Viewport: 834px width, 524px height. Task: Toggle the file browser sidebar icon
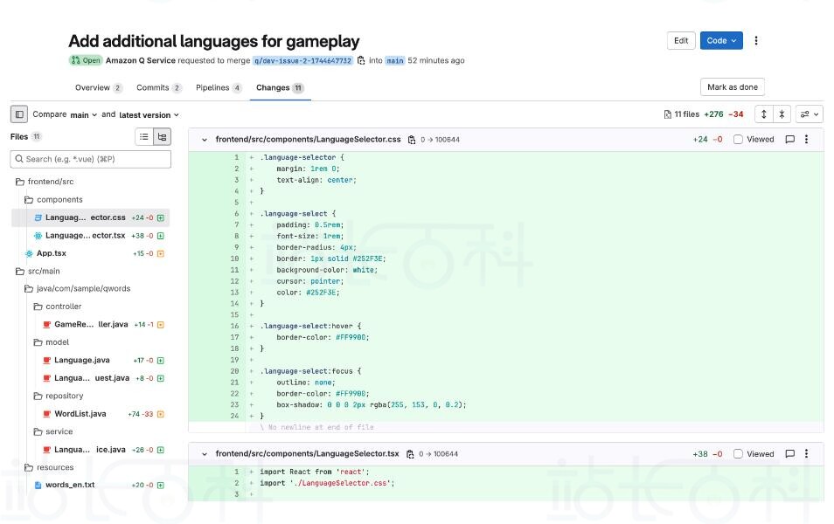pos(19,114)
